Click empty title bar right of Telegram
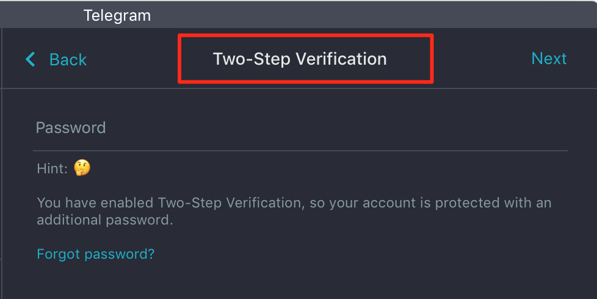Screen dimensions: 597x299 366,15
